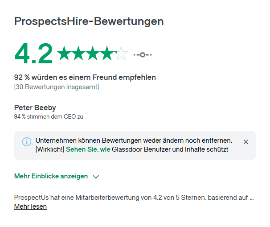Show more insights via Mehr Einblicke anzeigen
This screenshot has width=270, height=227.
(x=51, y=176)
